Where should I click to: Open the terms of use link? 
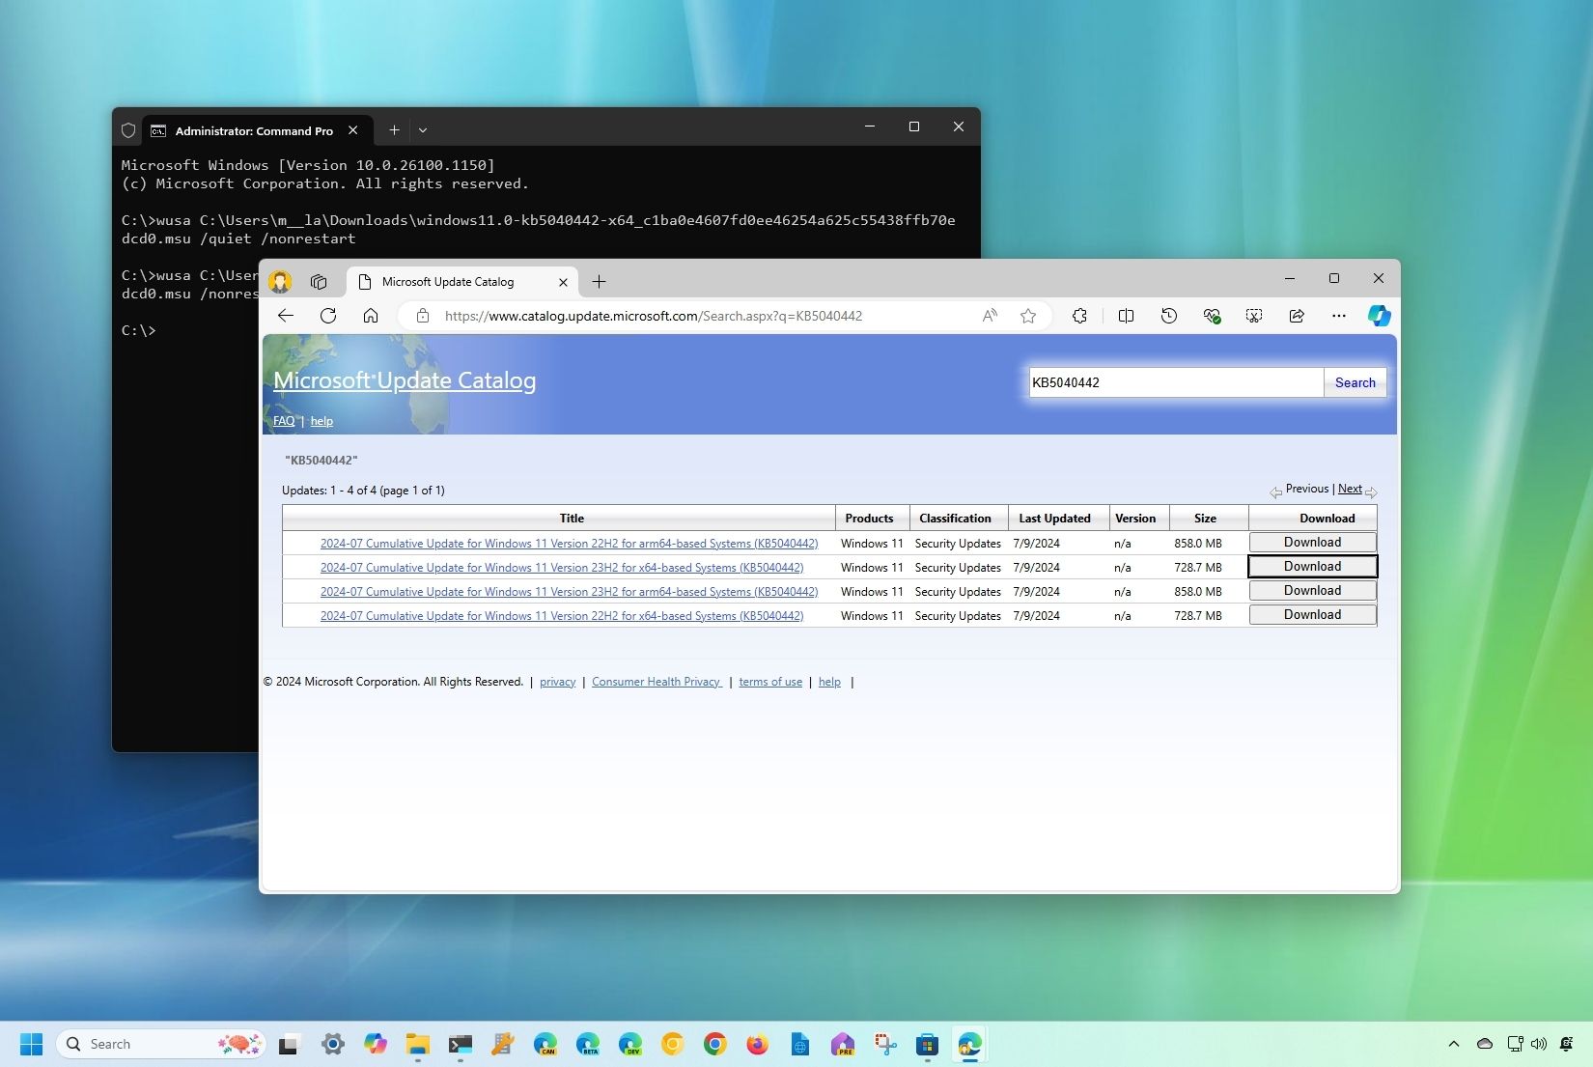[769, 682]
